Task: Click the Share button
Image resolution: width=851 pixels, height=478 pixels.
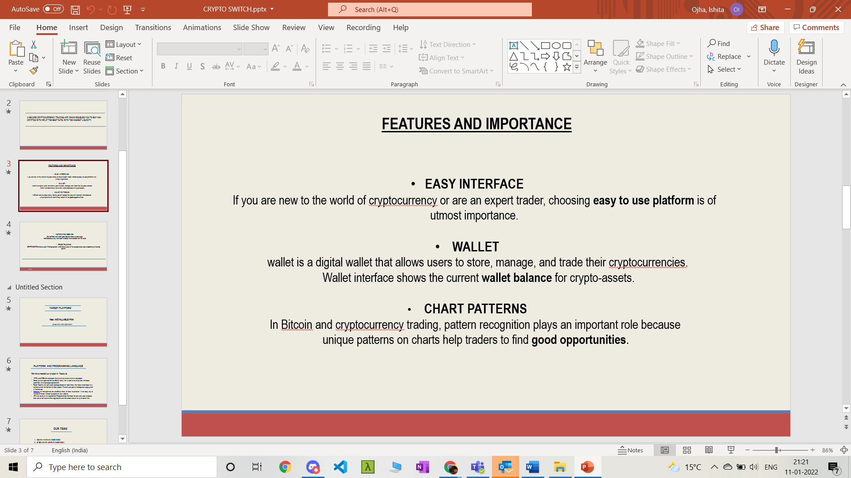Action: 765,27
